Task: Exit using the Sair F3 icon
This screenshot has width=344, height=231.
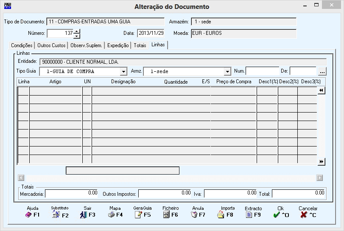Action: [x=84, y=215]
